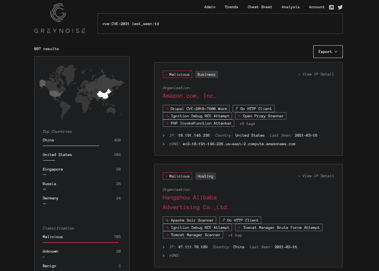Click the world map showing China highlighted
Screen dimensions: 379x271
pyautogui.click(x=82, y=92)
